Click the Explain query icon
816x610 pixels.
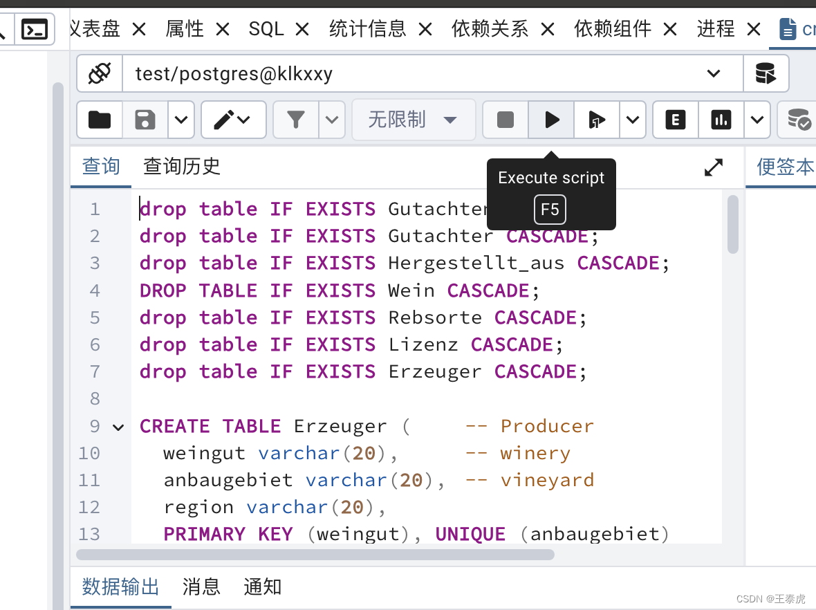676,119
